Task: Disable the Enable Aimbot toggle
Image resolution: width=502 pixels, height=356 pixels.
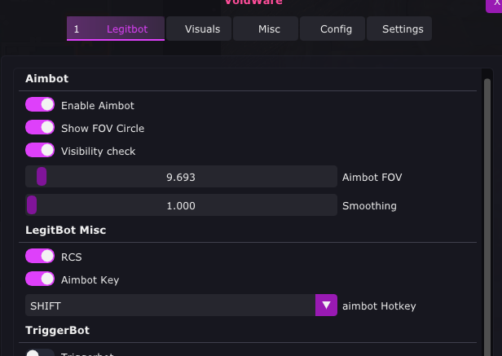Action: [40, 105]
